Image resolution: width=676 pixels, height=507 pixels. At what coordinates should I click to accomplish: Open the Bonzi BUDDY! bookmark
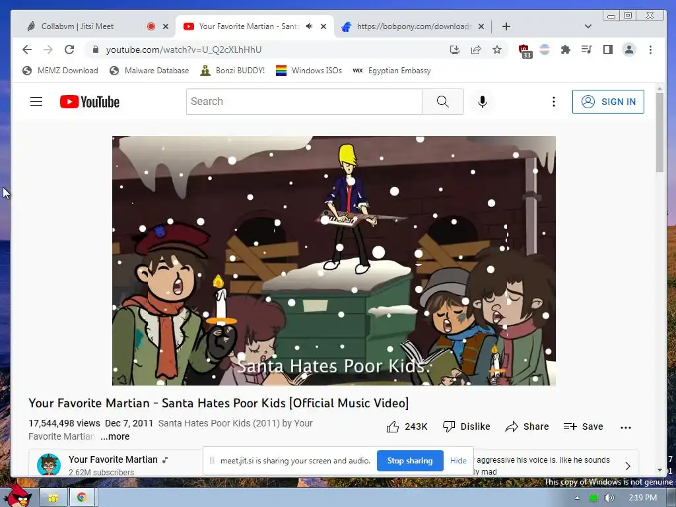pos(232,71)
